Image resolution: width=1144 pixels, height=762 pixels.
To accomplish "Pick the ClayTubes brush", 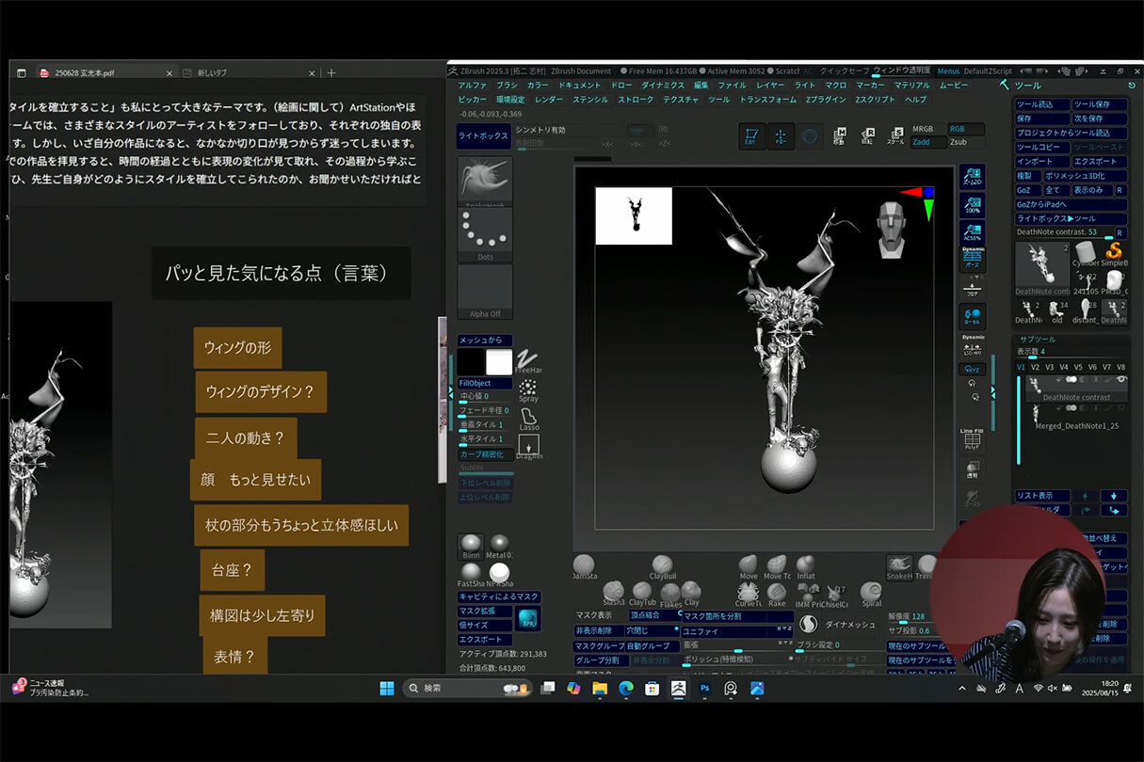I will [642, 590].
